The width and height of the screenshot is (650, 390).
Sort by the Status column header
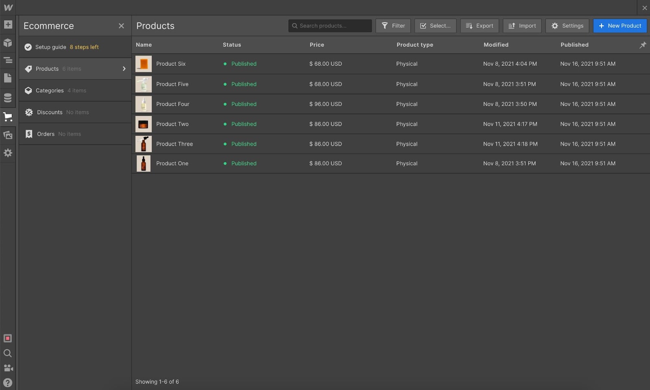232,45
